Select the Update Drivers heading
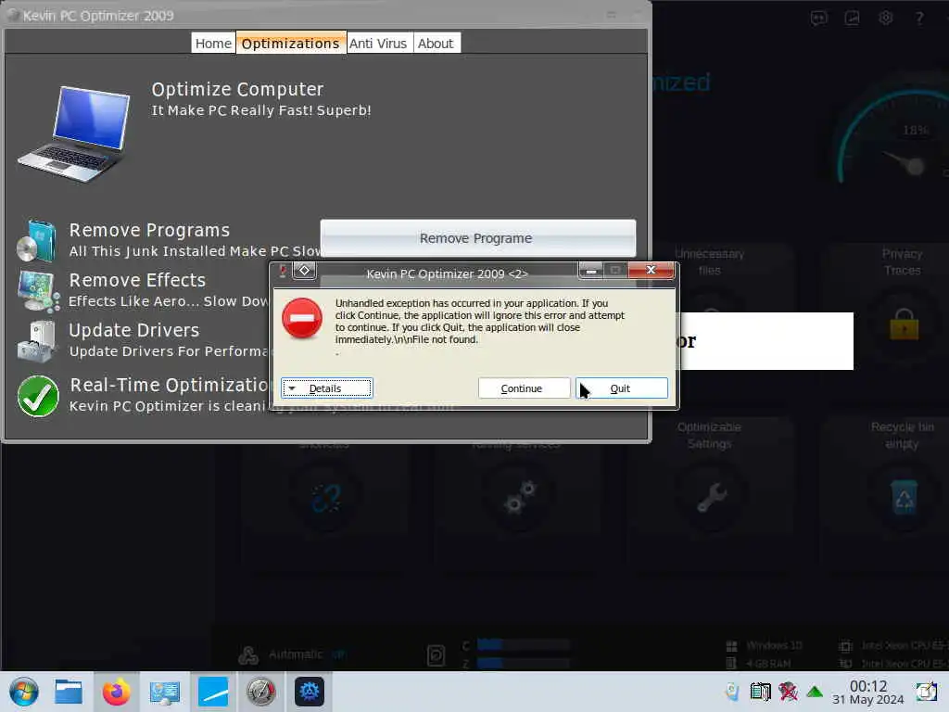The height and width of the screenshot is (712, 949). (133, 331)
